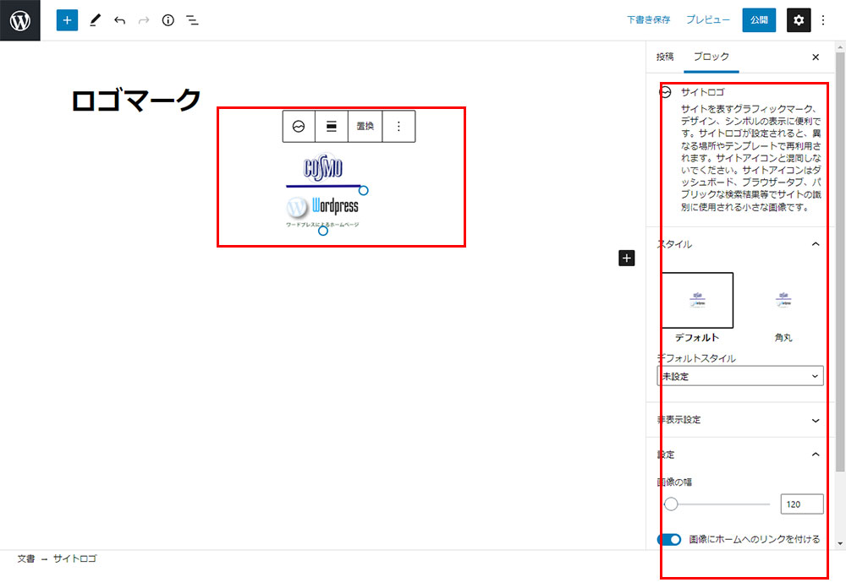
Task: Open block toolbar three-dot options
Action: (399, 126)
